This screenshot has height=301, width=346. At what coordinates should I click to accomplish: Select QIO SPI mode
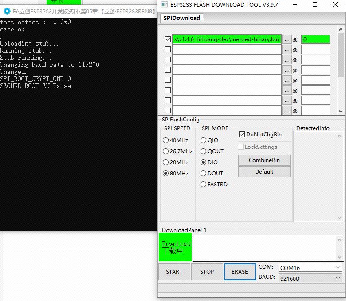pyautogui.click(x=209, y=140)
